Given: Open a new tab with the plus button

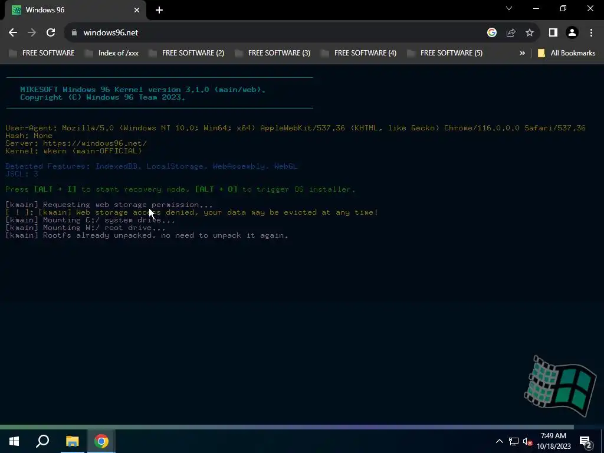Looking at the screenshot, I should pyautogui.click(x=159, y=10).
